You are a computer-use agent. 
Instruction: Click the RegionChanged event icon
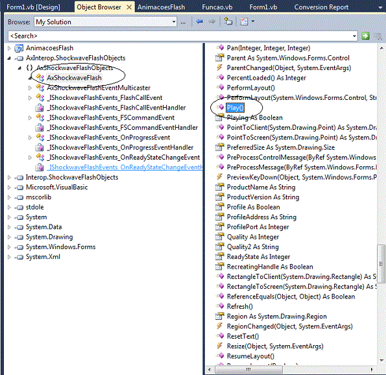tap(219, 326)
